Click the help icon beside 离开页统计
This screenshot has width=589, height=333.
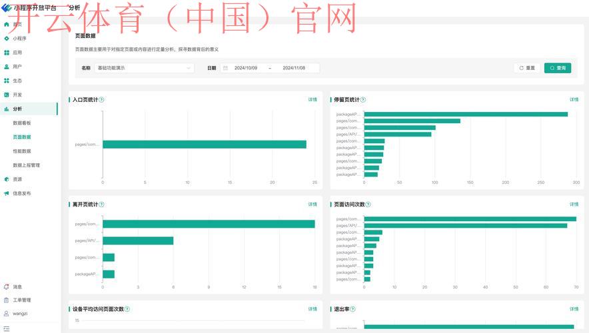coord(101,204)
